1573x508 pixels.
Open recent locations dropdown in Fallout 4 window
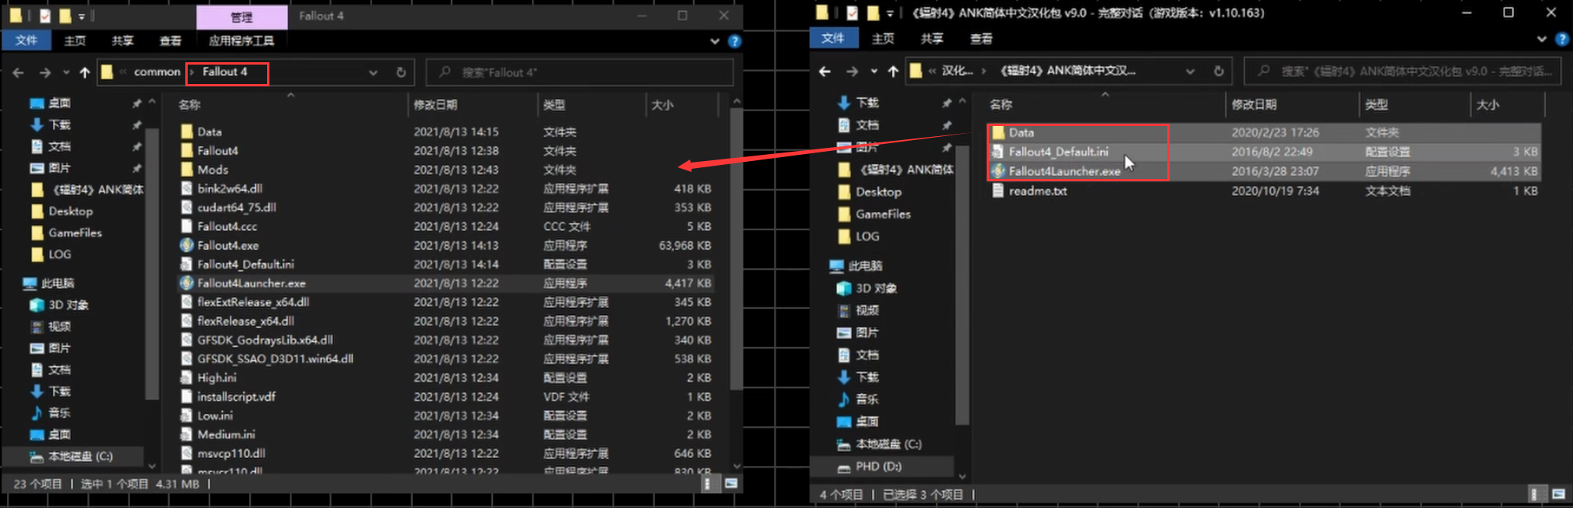(65, 72)
